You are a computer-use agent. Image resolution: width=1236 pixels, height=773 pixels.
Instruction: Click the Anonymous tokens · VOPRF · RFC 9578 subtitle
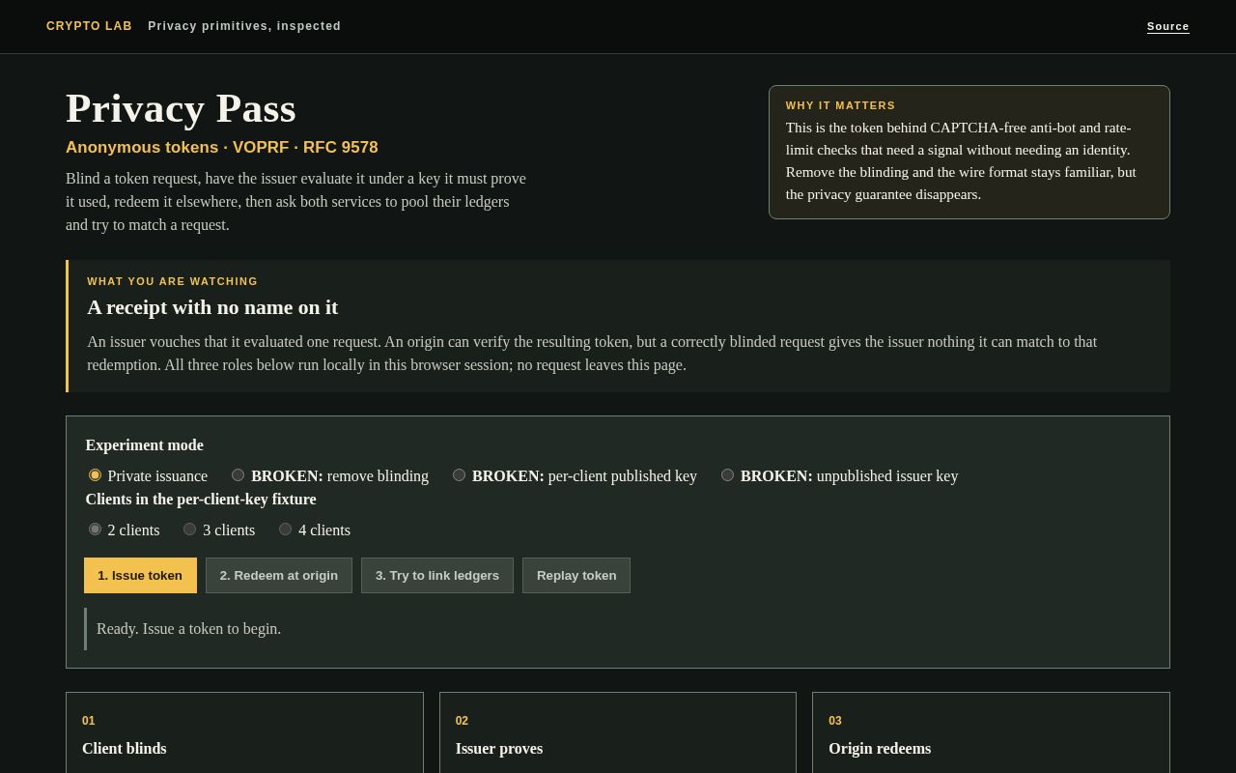tap(222, 148)
